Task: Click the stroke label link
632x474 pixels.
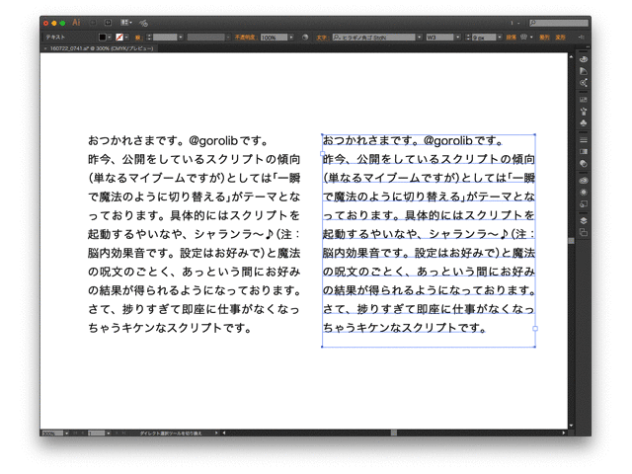Action: pyautogui.click(x=138, y=38)
